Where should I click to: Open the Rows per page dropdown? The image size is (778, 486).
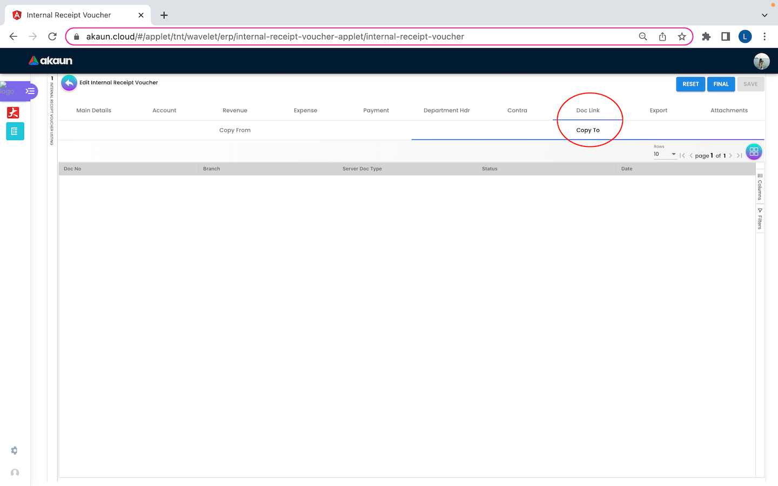665,154
